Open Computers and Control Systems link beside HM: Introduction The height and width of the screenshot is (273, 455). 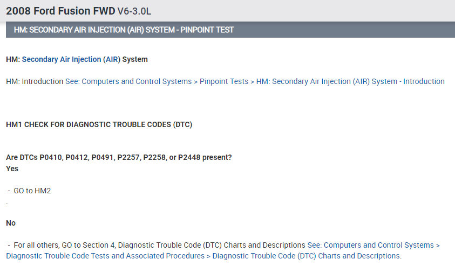pyautogui.click(x=137, y=81)
